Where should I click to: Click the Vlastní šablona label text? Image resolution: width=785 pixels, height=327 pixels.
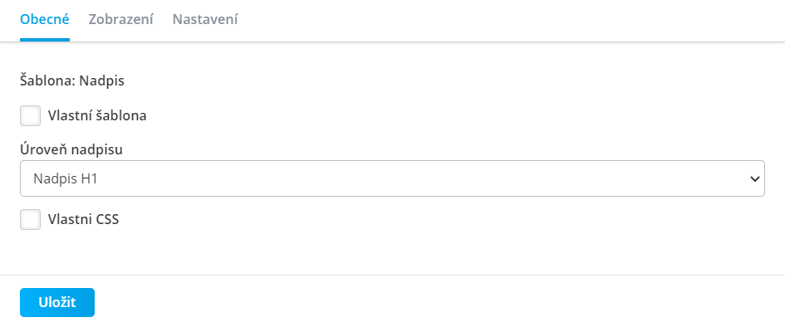click(x=97, y=116)
